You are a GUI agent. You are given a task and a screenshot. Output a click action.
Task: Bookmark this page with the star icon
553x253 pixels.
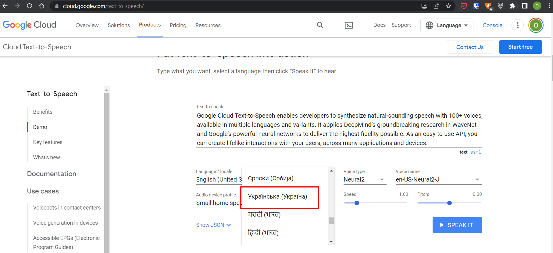pos(448,6)
